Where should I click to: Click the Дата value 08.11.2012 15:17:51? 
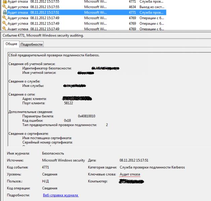pyautogui.click(x=134, y=160)
